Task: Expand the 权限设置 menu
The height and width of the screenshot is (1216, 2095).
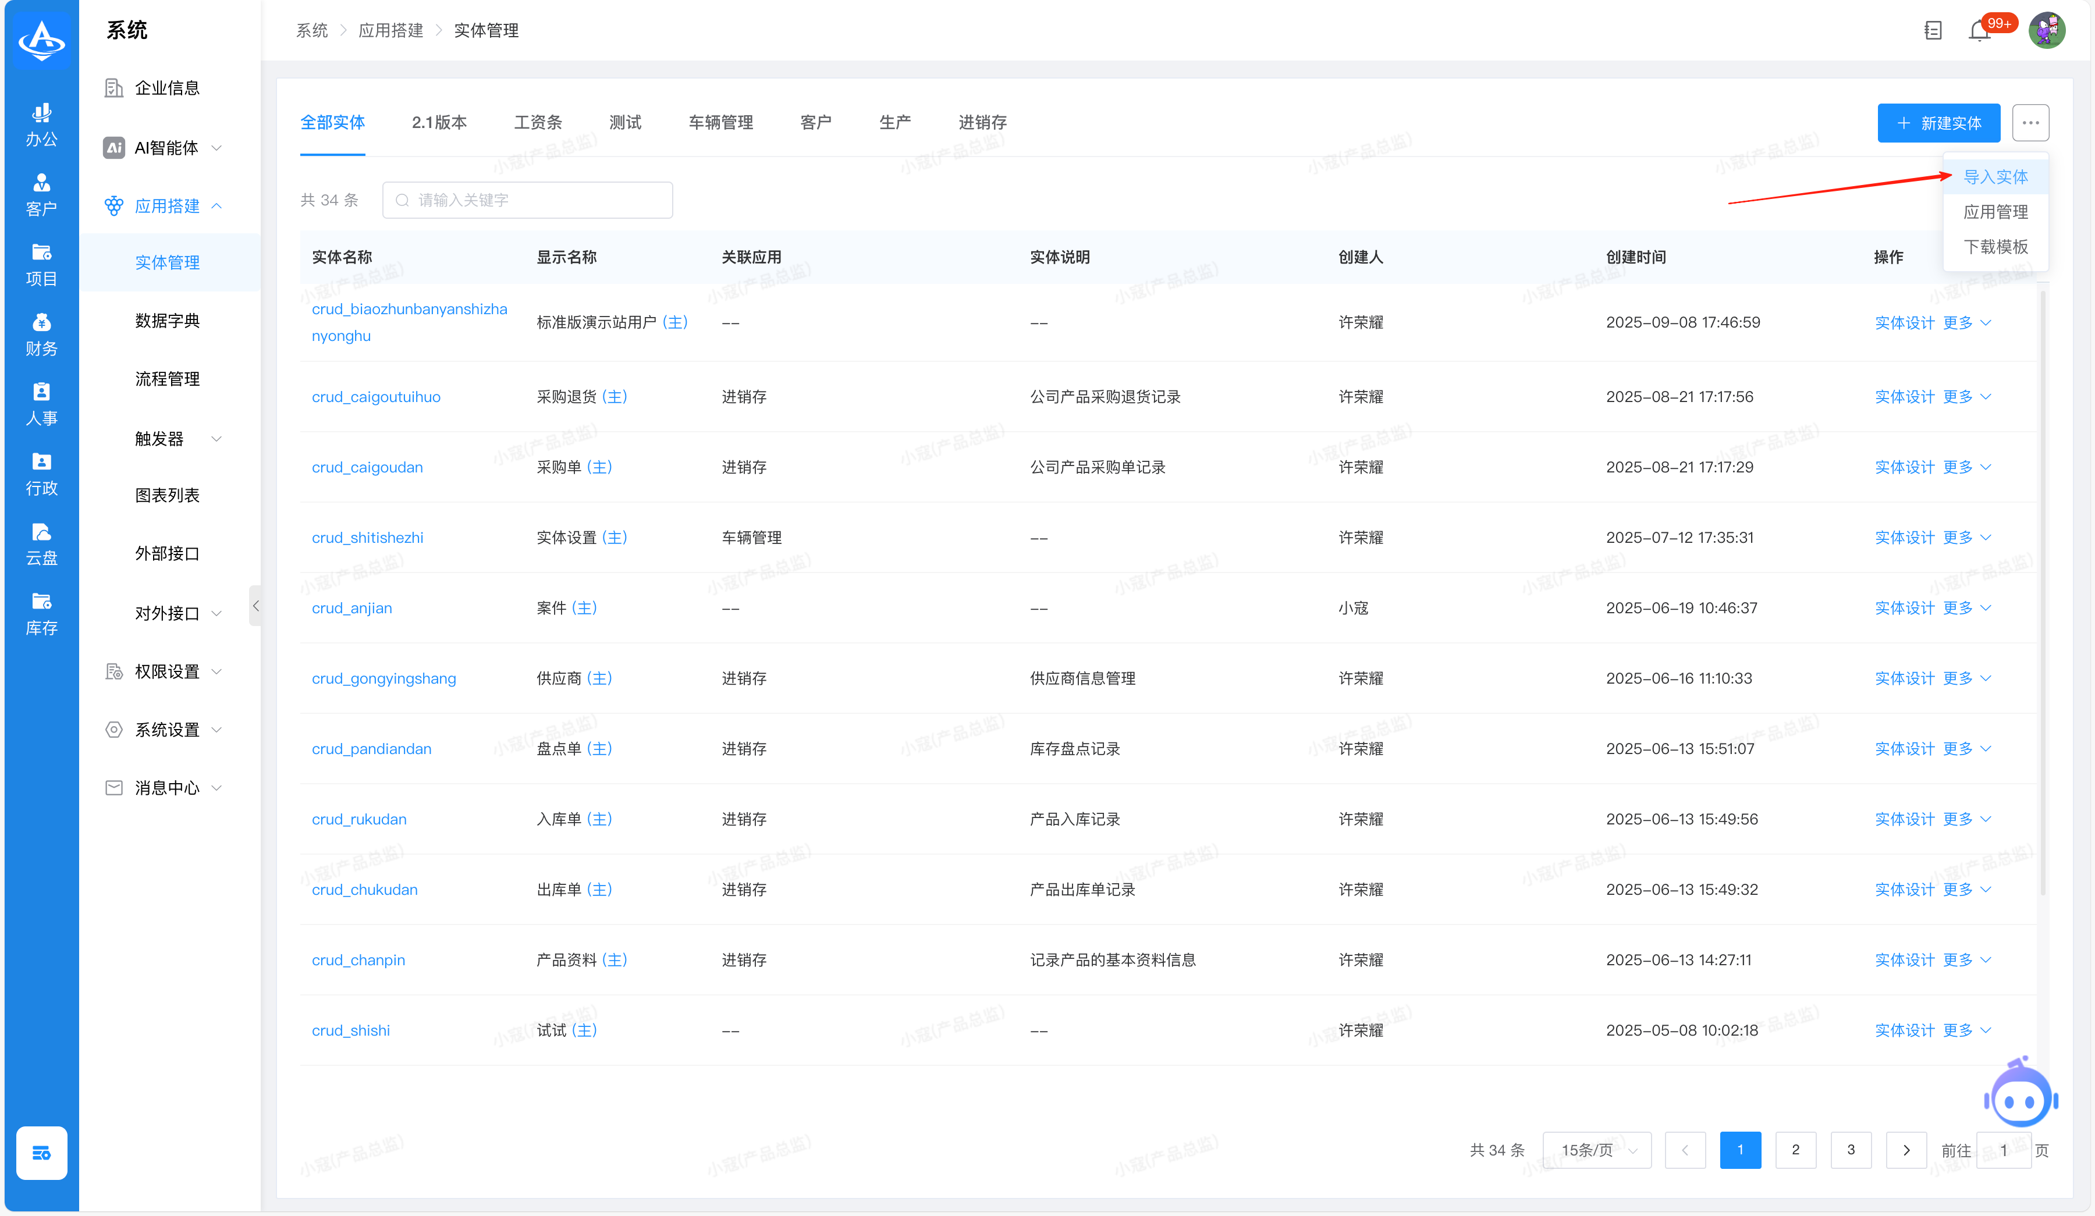Action: coord(166,671)
